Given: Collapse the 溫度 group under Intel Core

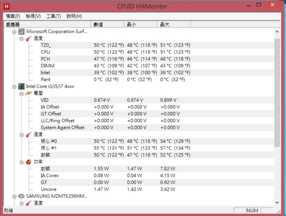Looking at the screenshot, I should click(x=21, y=135).
